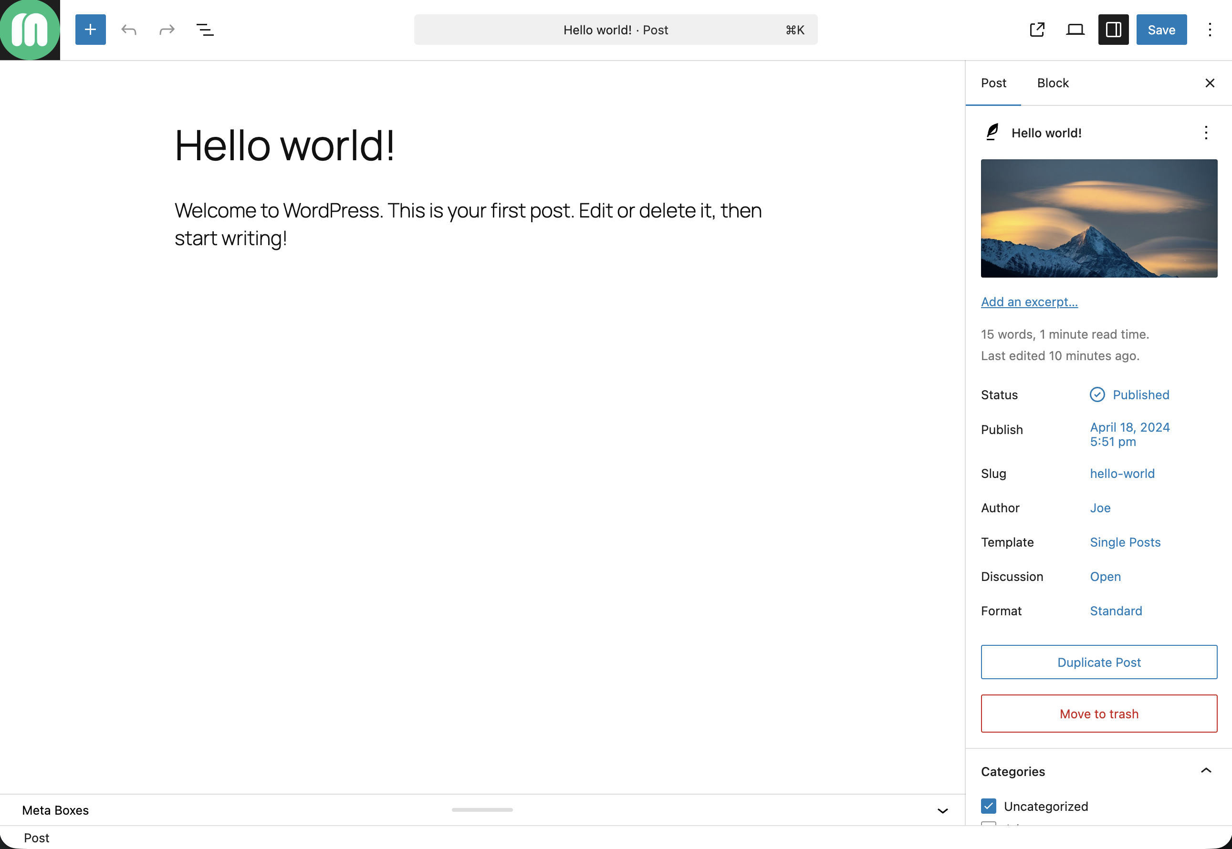Click the site logo to exit editor

click(30, 30)
